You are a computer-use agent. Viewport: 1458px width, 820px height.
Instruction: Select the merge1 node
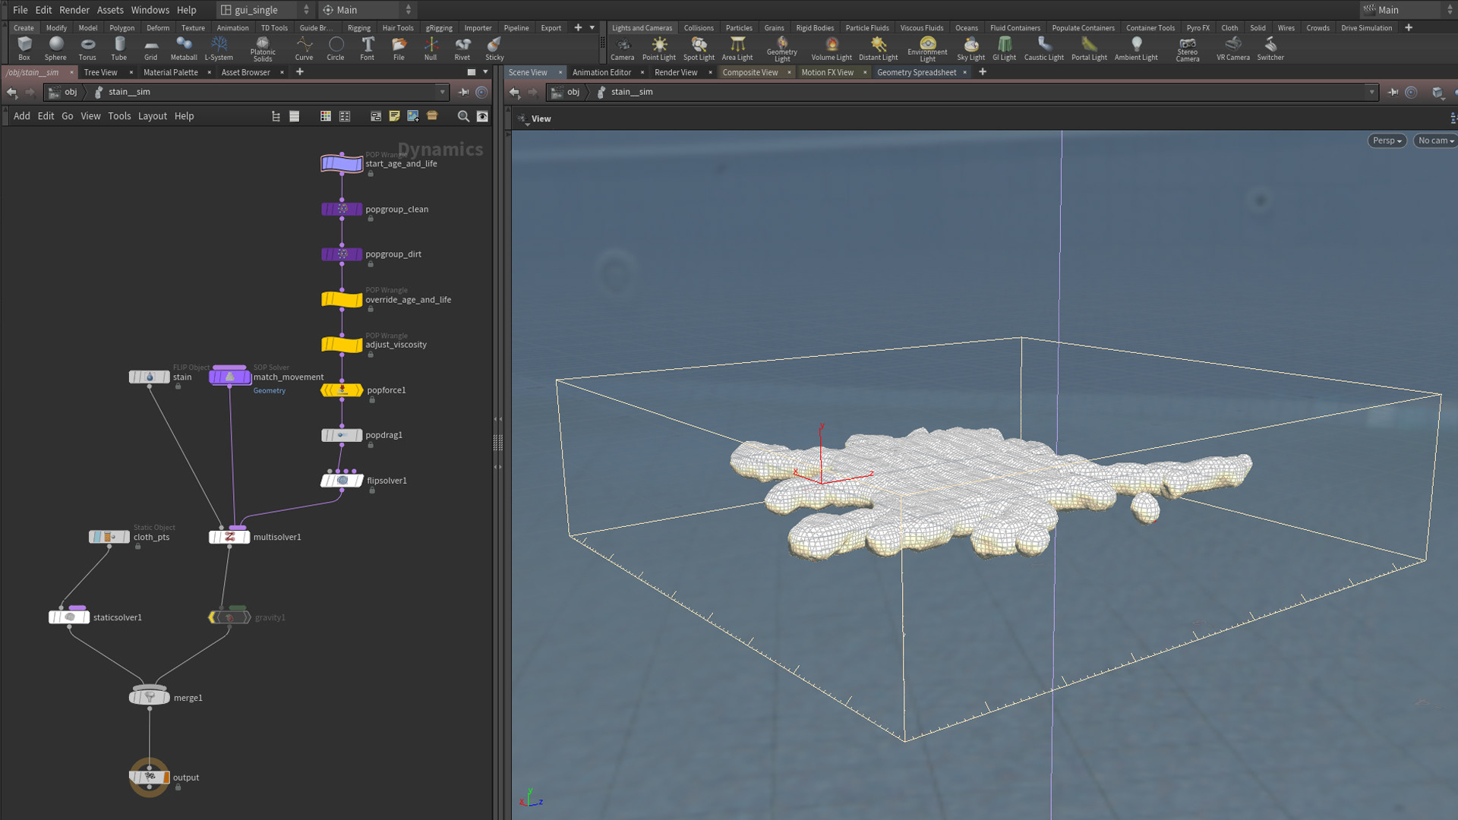click(x=150, y=698)
